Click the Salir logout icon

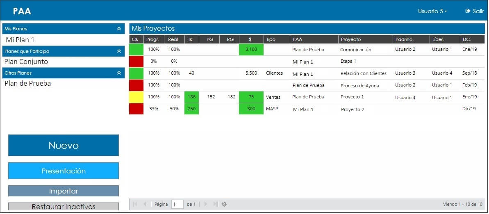[x=468, y=11]
